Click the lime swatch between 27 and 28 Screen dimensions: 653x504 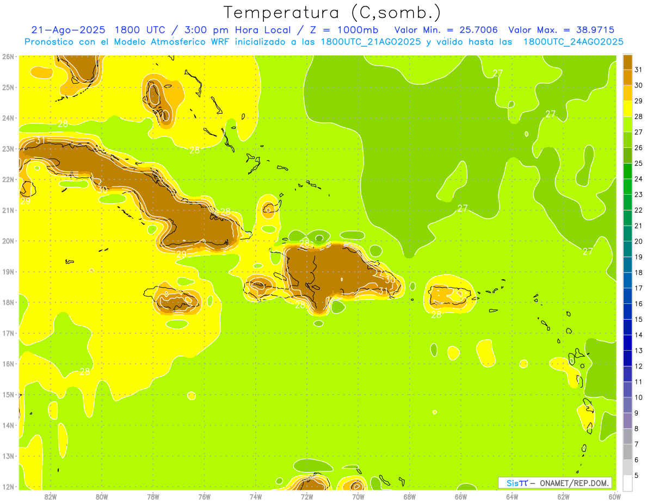pyautogui.click(x=627, y=125)
